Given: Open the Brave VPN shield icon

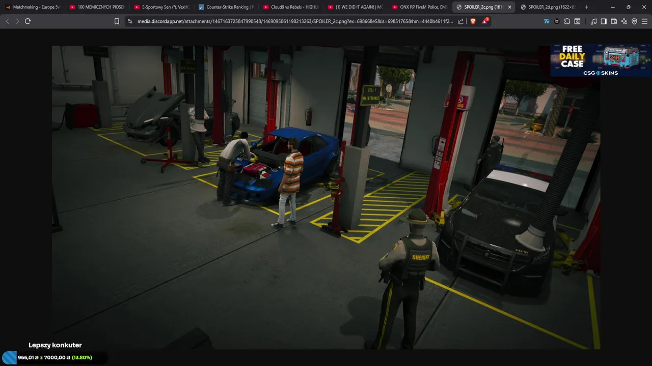Looking at the screenshot, I should point(634,21).
